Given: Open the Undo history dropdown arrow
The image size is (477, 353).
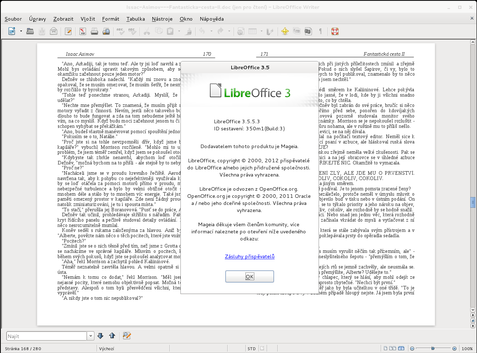Looking at the screenshot, I should pyautogui.click(x=211, y=31).
